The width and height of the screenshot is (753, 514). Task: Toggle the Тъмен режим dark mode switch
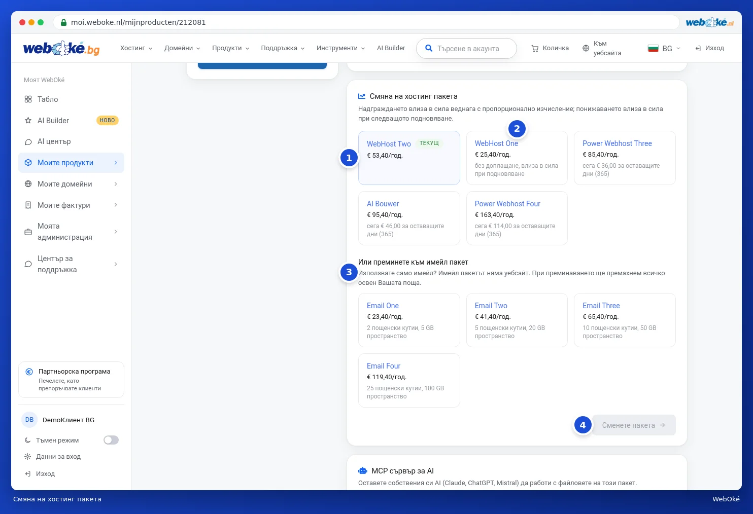[111, 440]
